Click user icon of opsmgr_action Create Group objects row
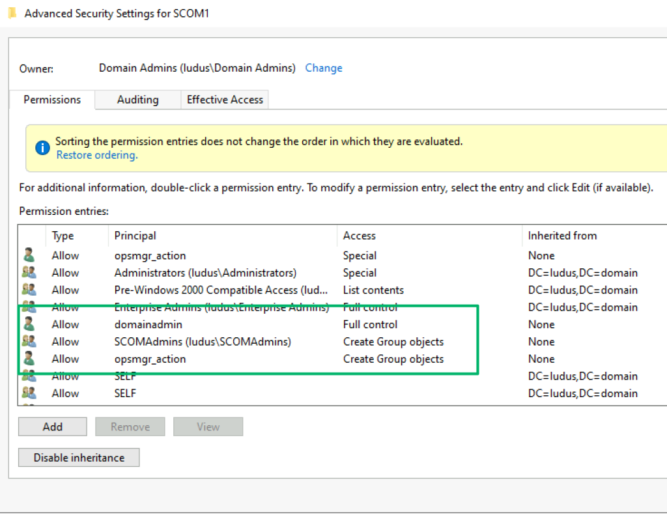The height and width of the screenshot is (515, 667). coord(29,359)
